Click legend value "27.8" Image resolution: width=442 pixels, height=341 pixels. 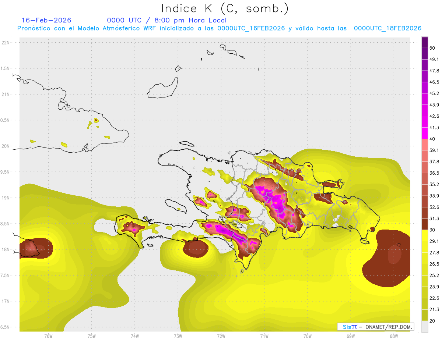coord(434,253)
